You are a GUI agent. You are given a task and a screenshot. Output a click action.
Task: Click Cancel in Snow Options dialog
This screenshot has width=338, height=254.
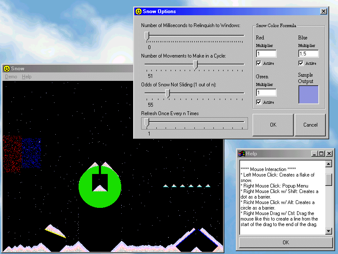coord(310,125)
